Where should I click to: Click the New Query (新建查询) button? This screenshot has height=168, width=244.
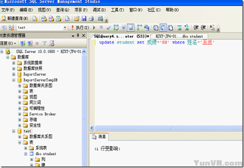[x=15, y=19]
